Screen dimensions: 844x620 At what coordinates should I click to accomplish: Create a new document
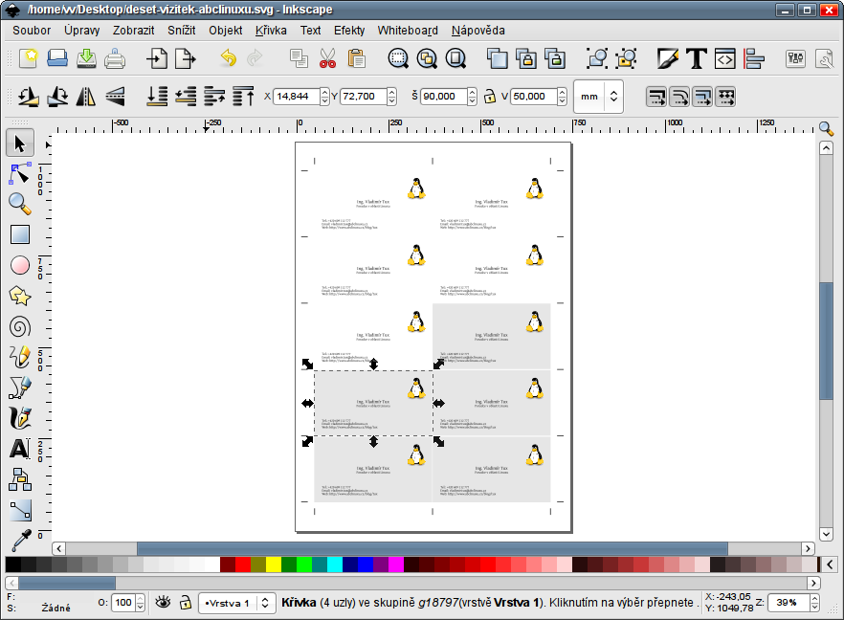(29, 58)
